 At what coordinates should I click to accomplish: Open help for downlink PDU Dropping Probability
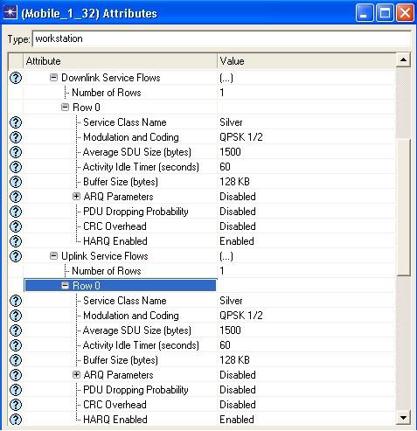[16, 212]
